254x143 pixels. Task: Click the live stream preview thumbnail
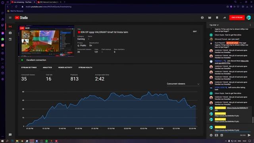pyautogui.click(x=46, y=41)
